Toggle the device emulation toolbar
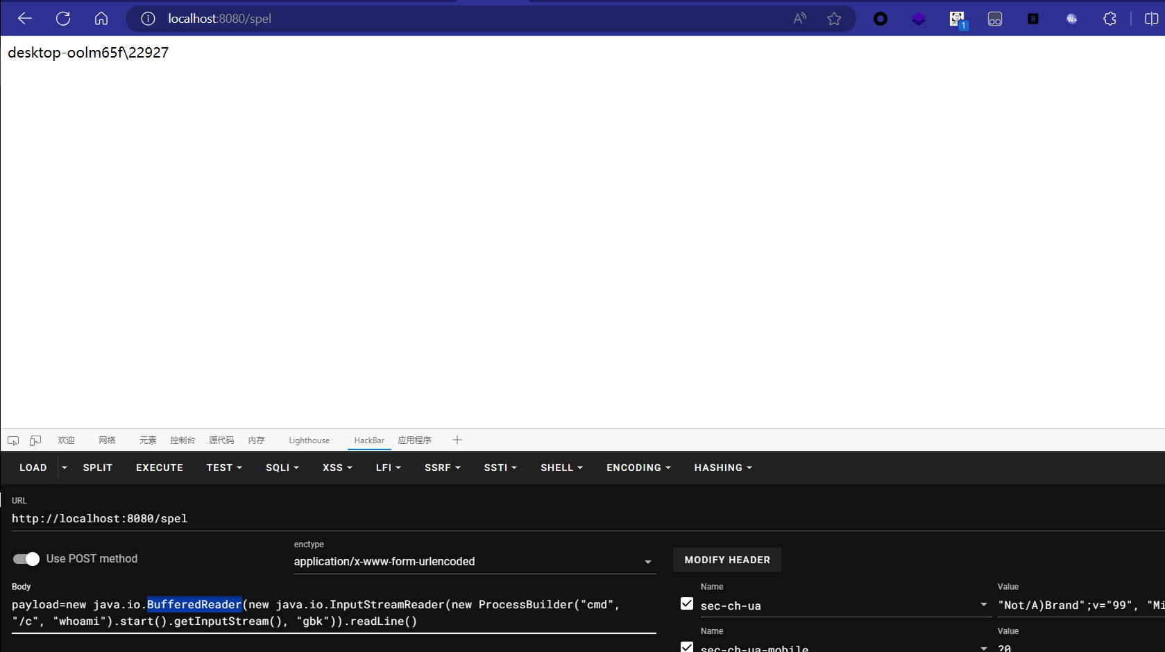The image size is (1165, 652). pos(35,440)
